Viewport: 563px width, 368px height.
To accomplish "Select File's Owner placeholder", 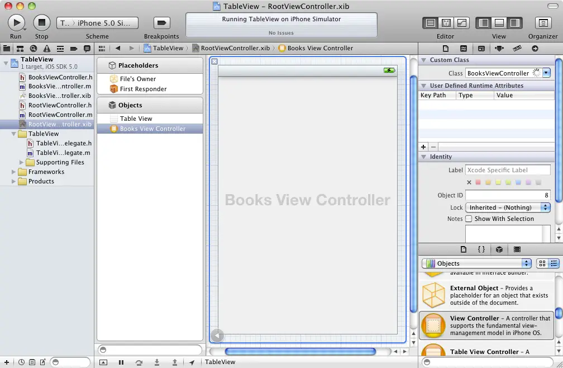I will tap(138, 79).
